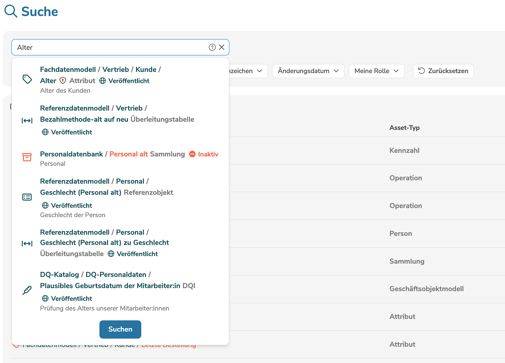
Task: Select the Personal alt Sammlung suggestion
Action: (x=129, y=154)
